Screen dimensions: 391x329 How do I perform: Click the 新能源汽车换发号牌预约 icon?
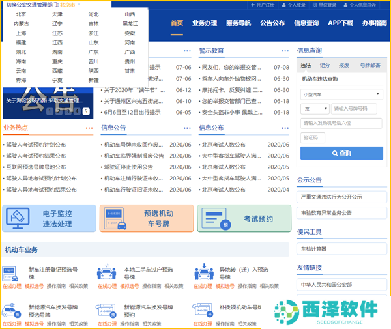[106, 311]
